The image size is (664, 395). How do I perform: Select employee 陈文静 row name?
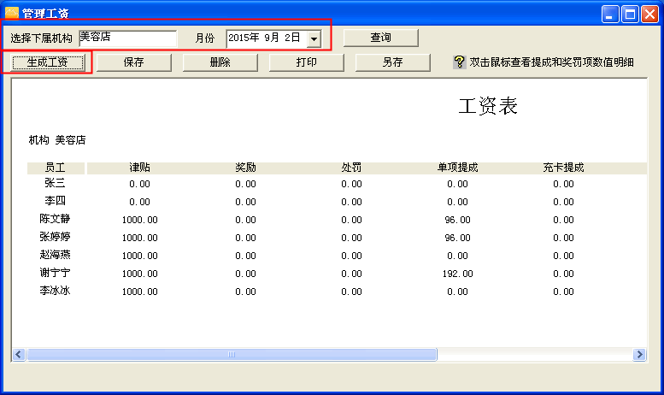(55, 219)
